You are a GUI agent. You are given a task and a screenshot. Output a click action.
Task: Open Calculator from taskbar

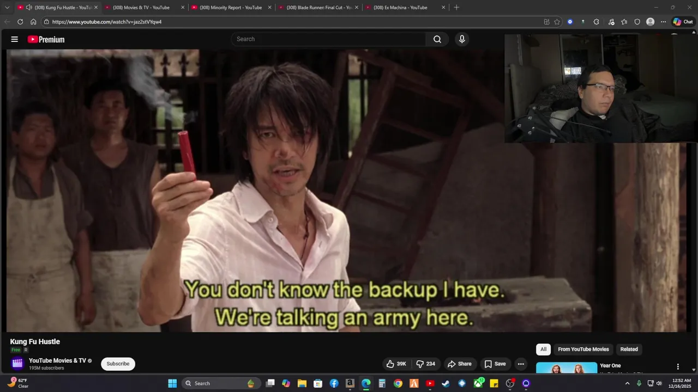click(x=382, y=383)
